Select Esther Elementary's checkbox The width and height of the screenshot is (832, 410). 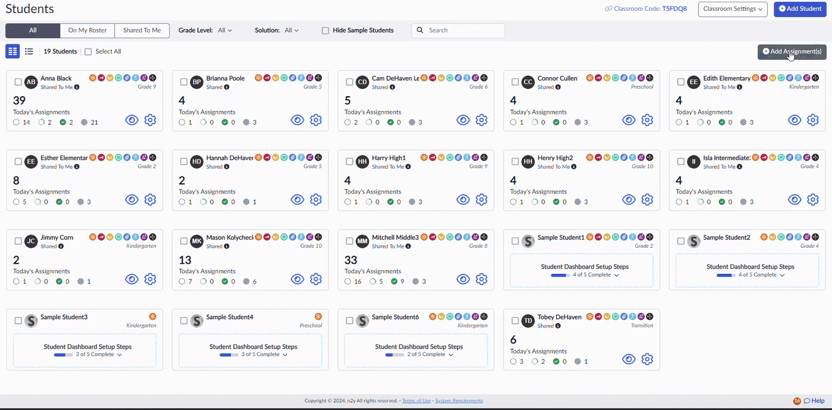(x=18, y=162)
